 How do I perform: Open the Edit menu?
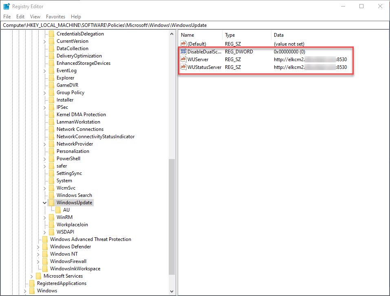tap(20, 17)
